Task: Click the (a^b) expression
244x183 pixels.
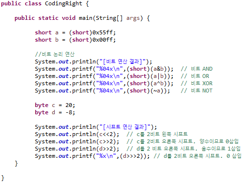Action: [x=158, y=83]
